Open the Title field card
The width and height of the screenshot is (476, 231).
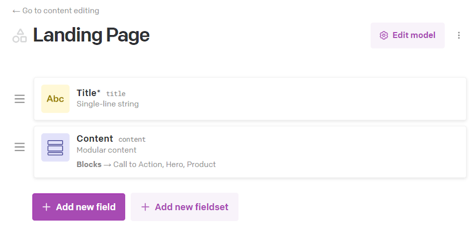click(250, 99)
